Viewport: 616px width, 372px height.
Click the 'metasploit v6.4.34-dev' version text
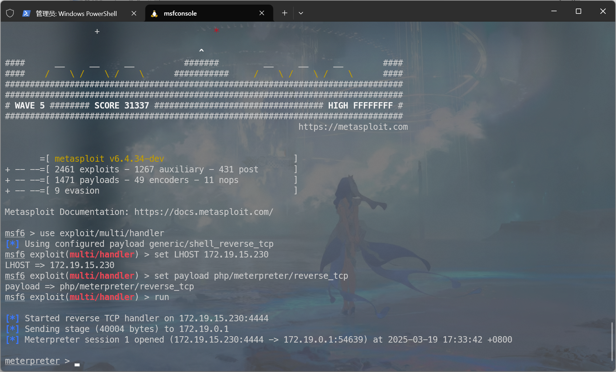pos(109,159)
